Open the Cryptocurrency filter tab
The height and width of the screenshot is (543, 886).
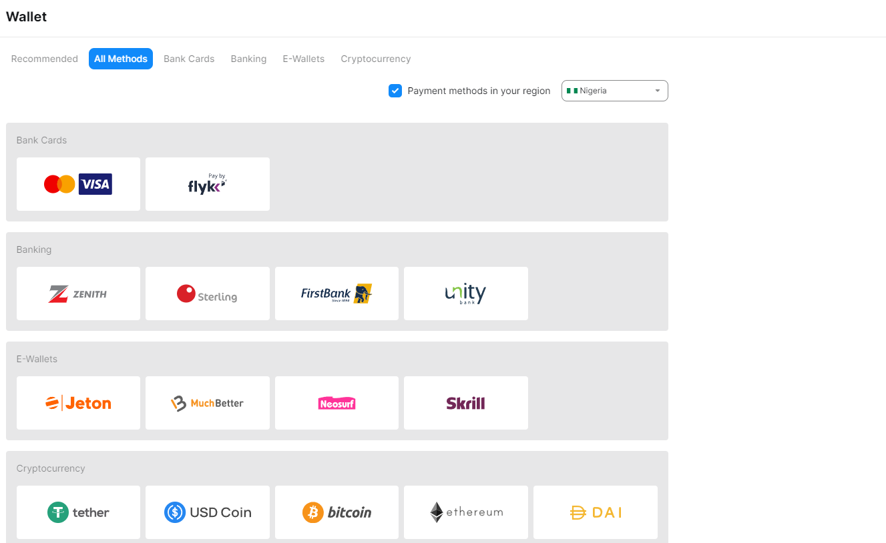pos(375,59)
